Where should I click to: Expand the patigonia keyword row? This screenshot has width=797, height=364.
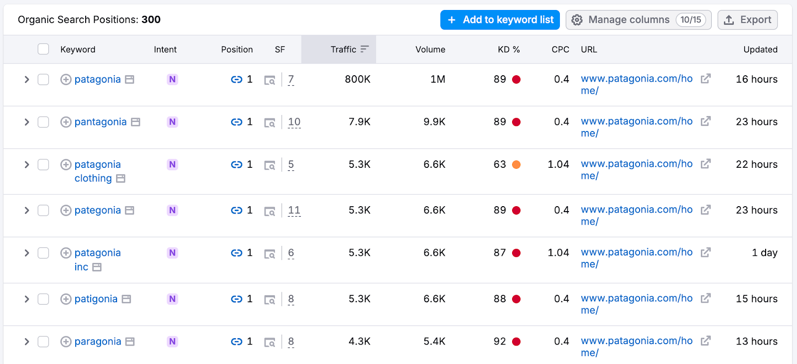(x=26, y=299)
